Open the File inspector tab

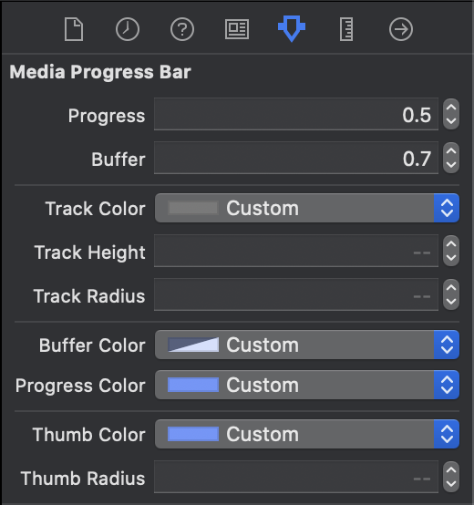(74, 29)
